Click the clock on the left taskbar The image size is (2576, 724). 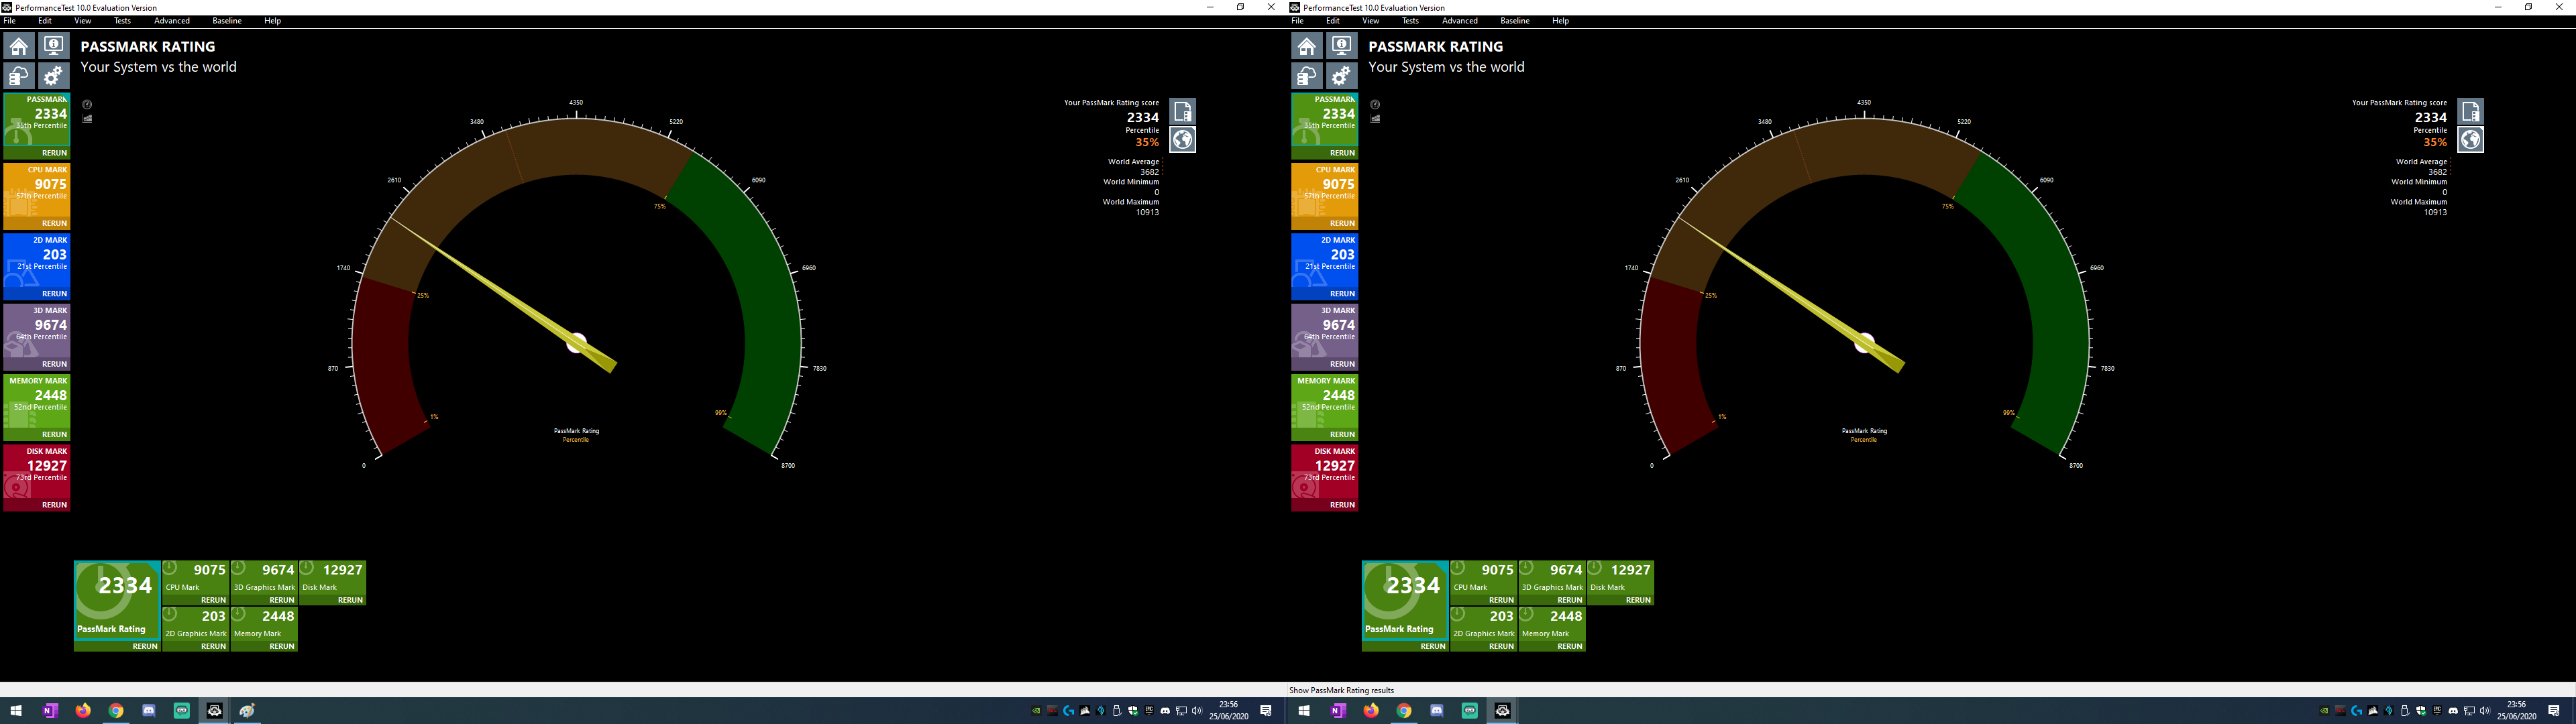1228,711
